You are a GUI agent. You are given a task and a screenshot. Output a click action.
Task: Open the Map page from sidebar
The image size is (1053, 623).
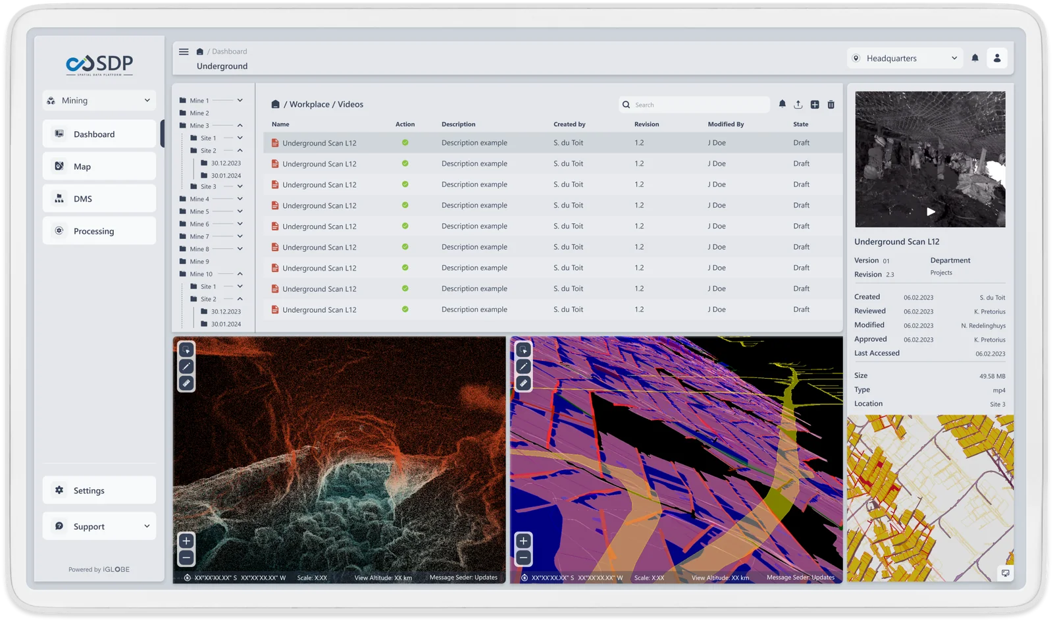pyautogui.click(x=99, y=167)
